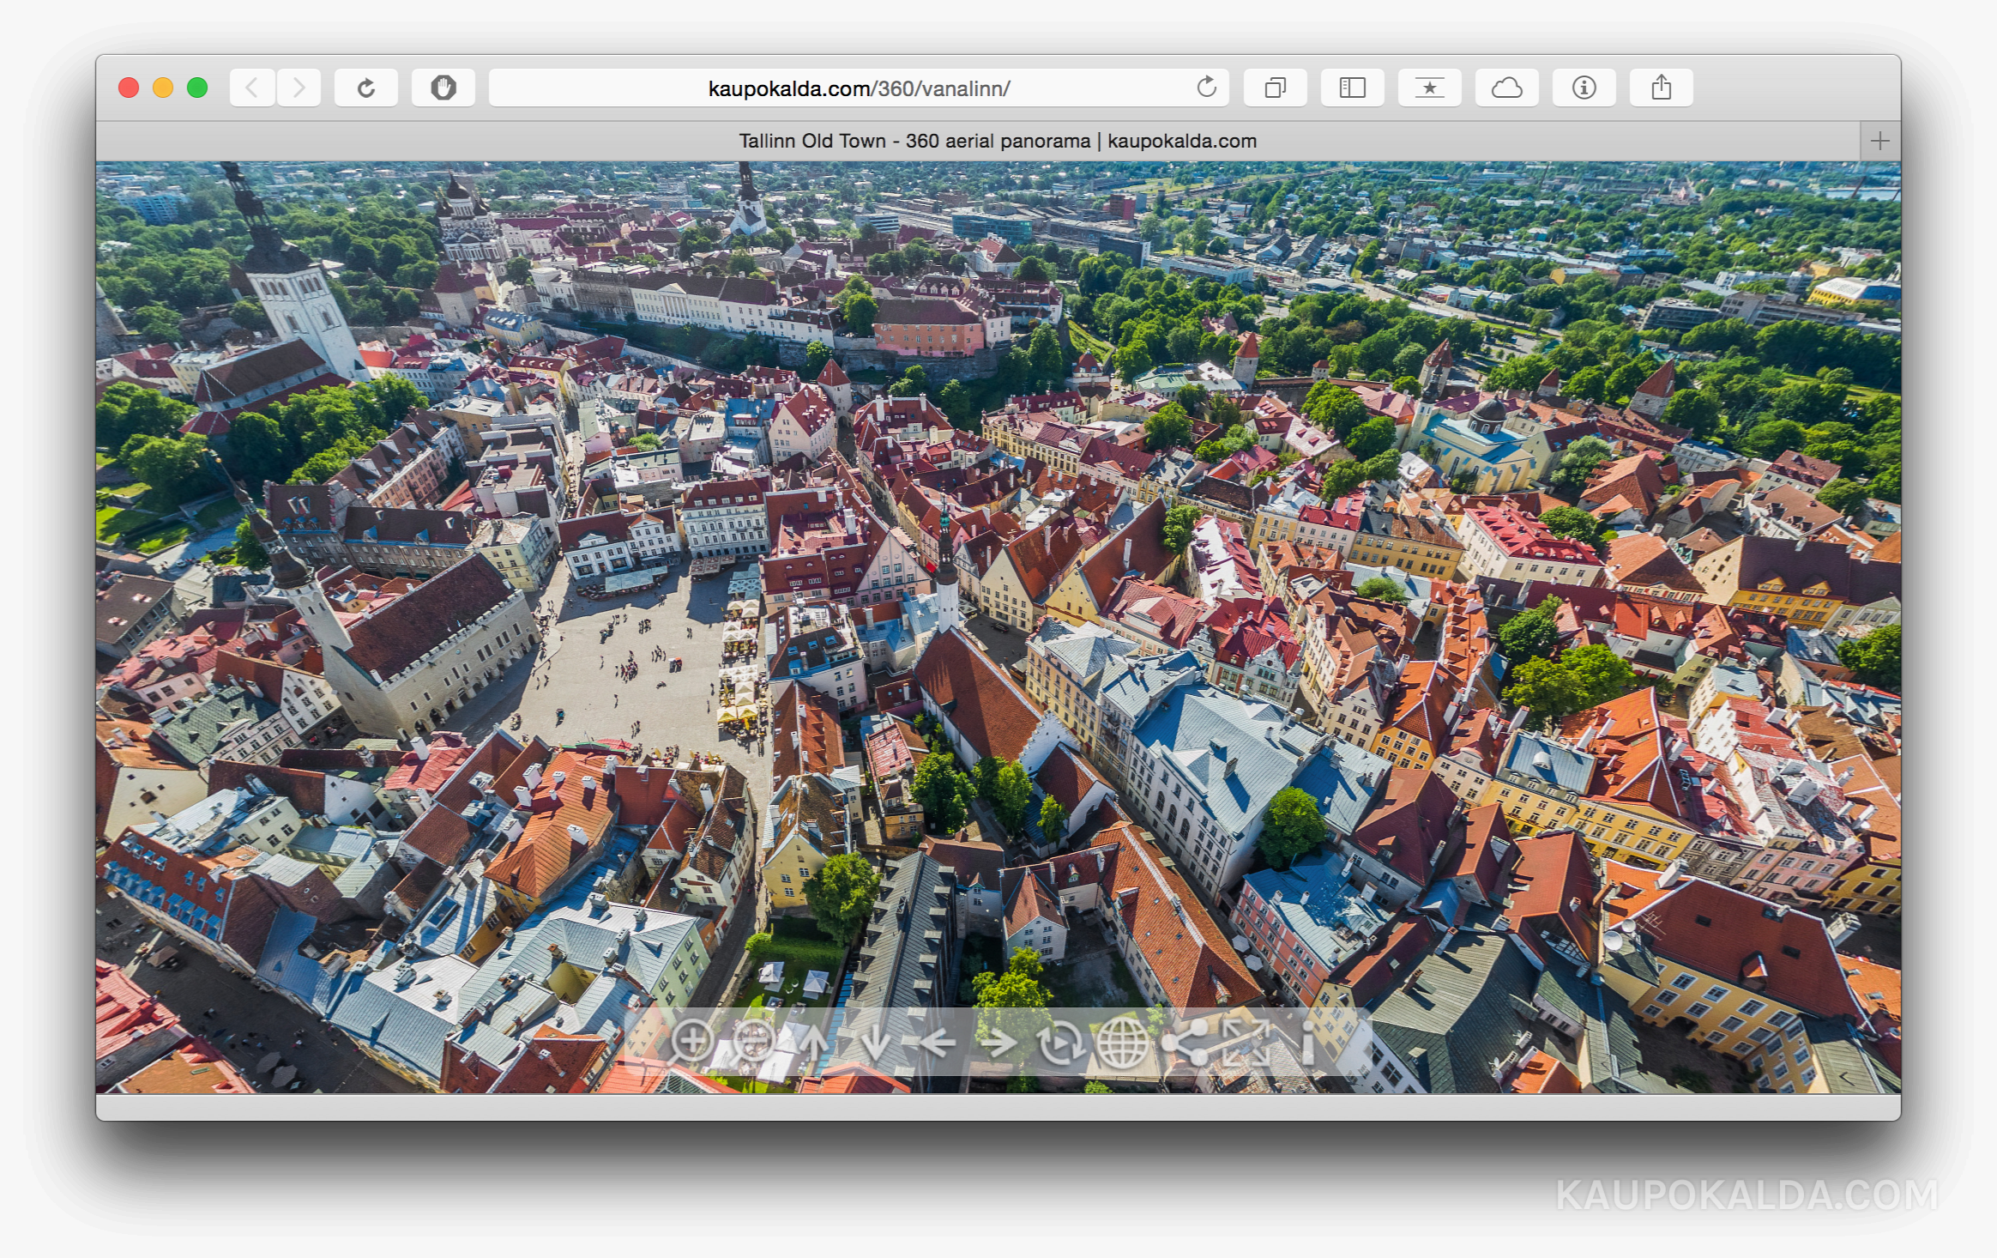Pan the panorama downward with the down arrow
The width and height of the screenshot is (1997, 1258).
click(x=875, y=1045)
